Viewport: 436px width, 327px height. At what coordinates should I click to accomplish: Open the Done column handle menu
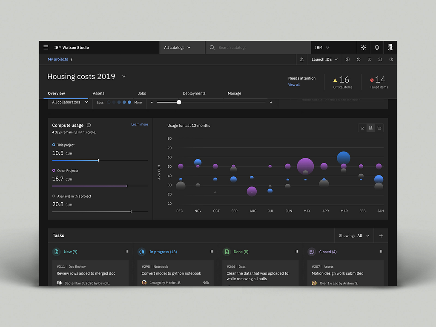[297, 252]
